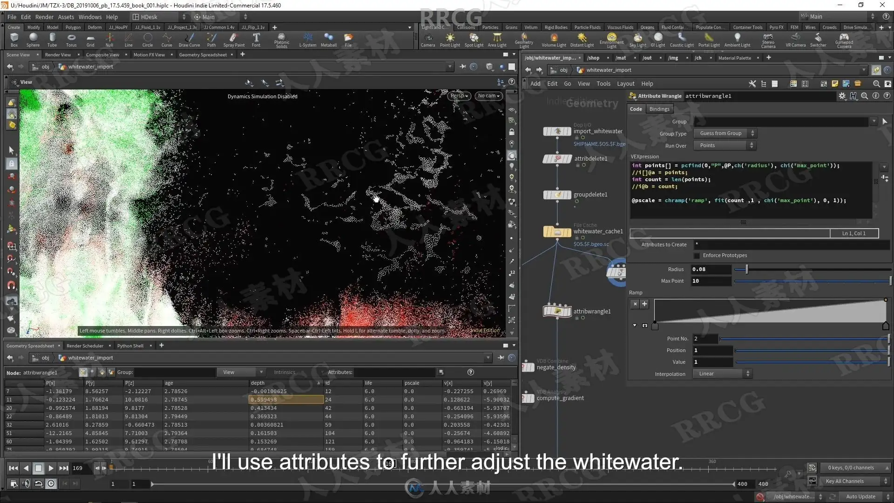Image resolution: width=894 pixels, height=503 pixels.
Task: Toggle Auto Update mode in status bar
Action: tap(860, 496)
